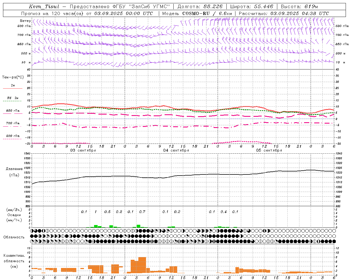Click the '03 сентября' date label
The image size is (350, 280).
83,150
